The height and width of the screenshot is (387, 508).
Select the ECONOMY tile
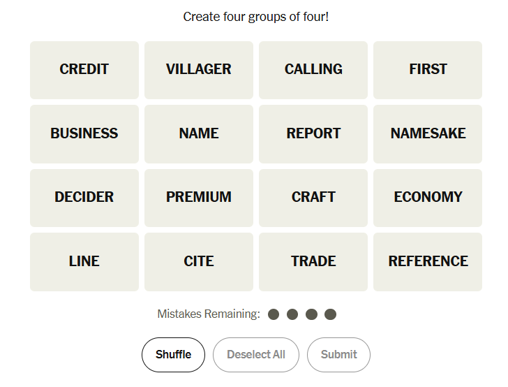428,198
